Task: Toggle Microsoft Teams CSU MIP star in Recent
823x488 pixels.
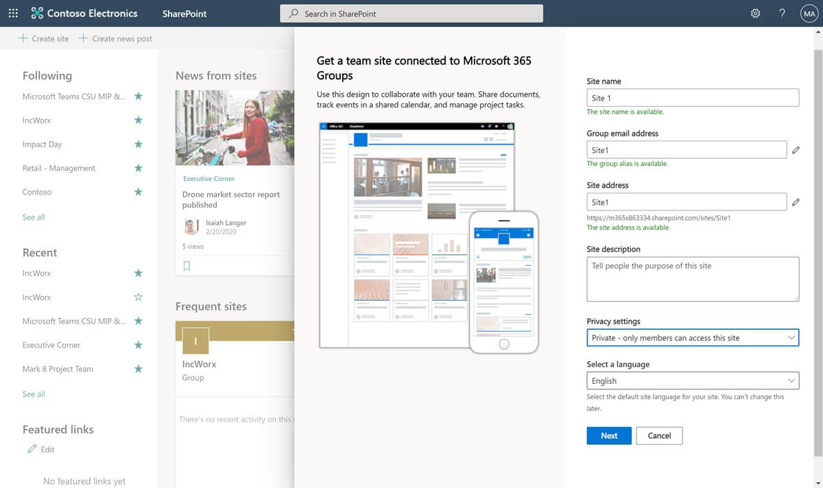Action: point(138,321)
